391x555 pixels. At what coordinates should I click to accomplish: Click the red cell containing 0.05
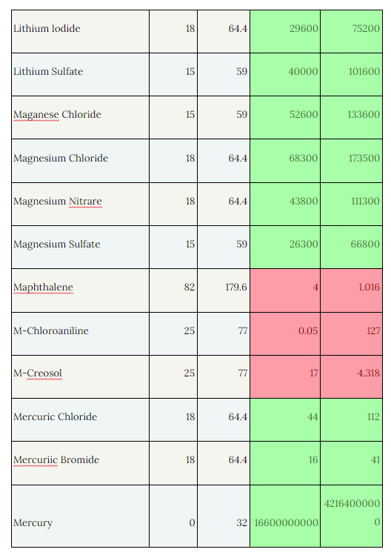click(x=285, y=333)
